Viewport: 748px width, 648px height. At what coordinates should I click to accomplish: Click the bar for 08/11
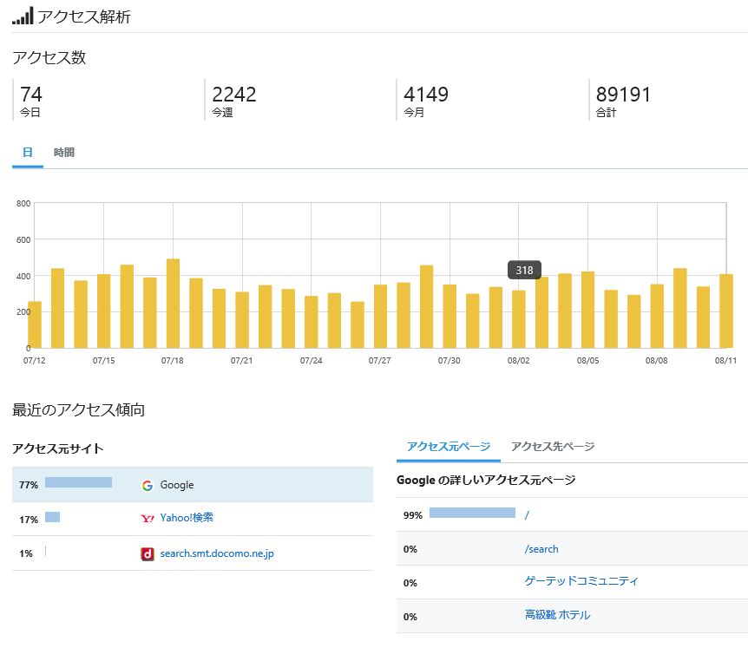pos(726,311)
